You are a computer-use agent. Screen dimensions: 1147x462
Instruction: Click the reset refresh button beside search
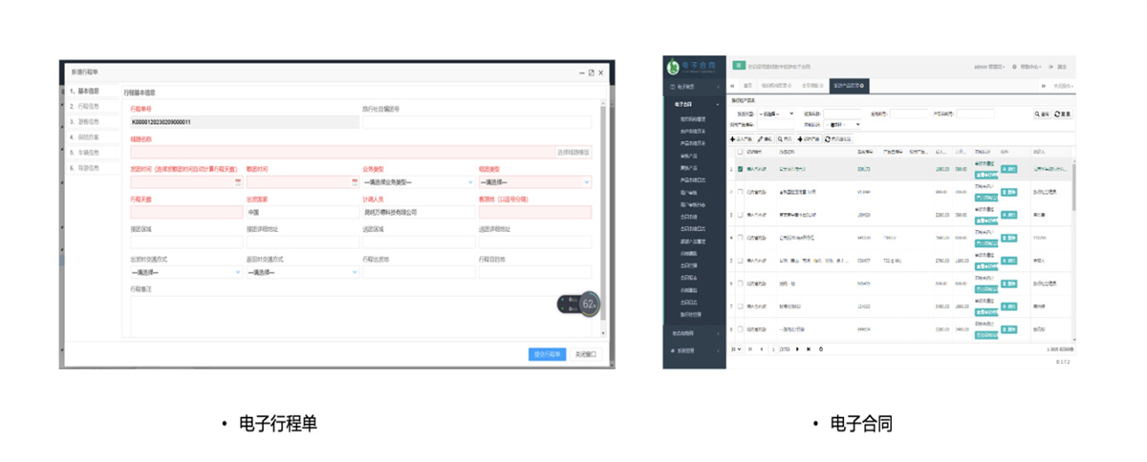click(1063, 114)
